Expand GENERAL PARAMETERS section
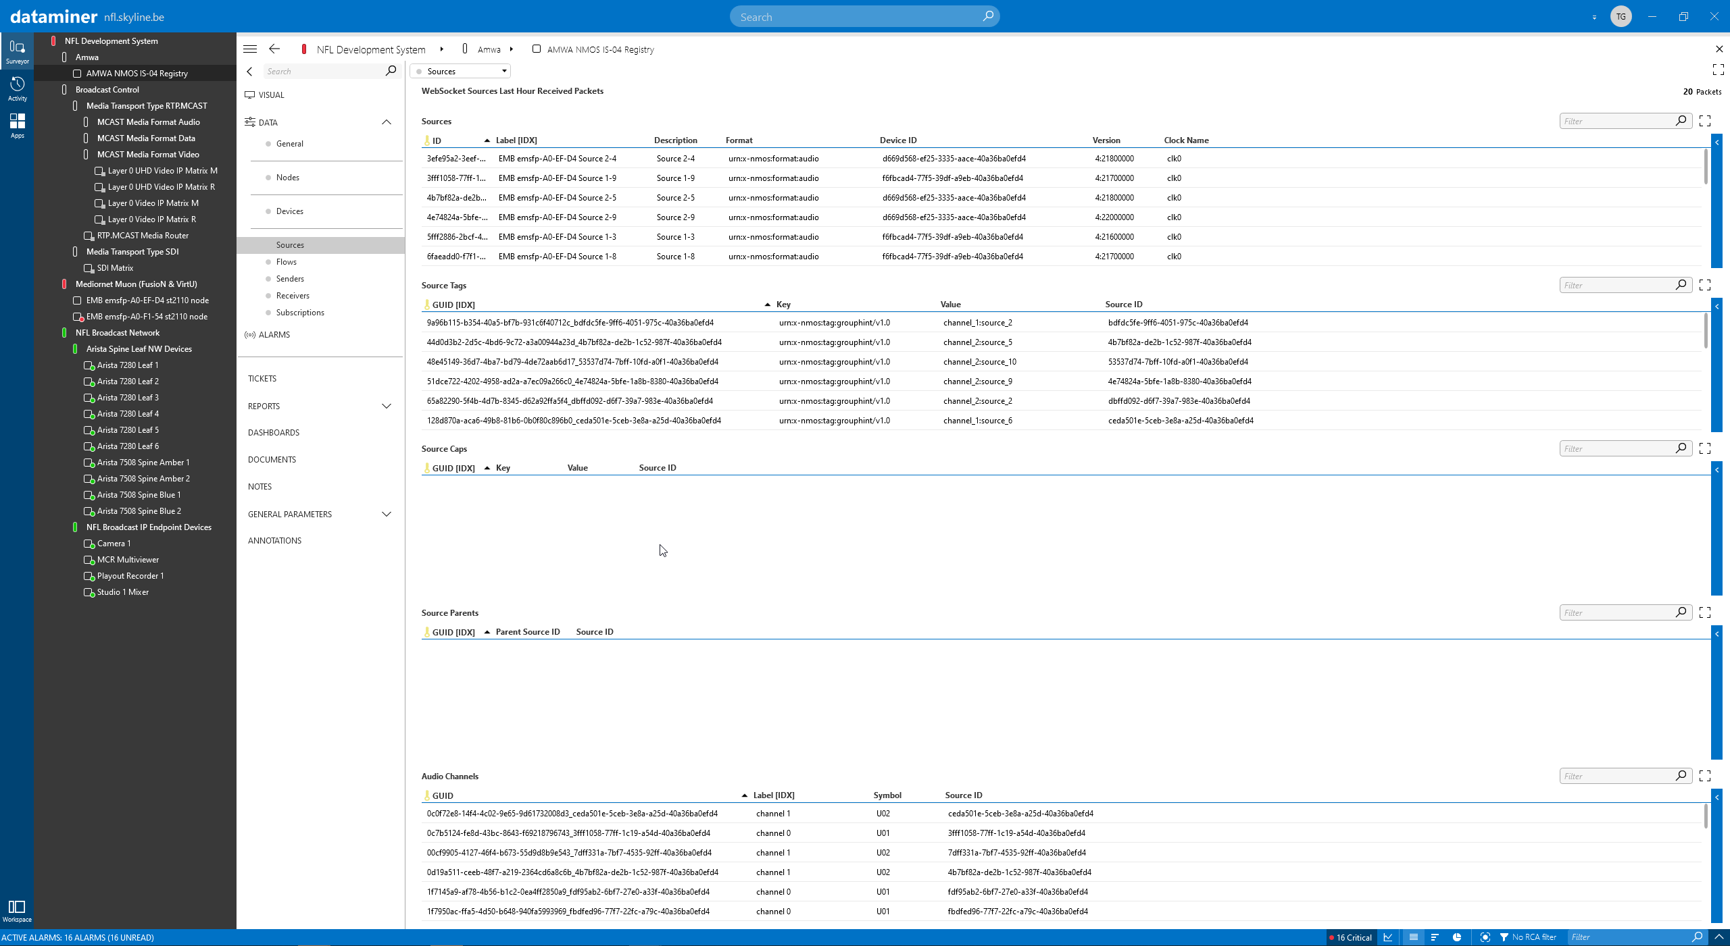This screenshot has width=1730, height=946. pos(387,515)
